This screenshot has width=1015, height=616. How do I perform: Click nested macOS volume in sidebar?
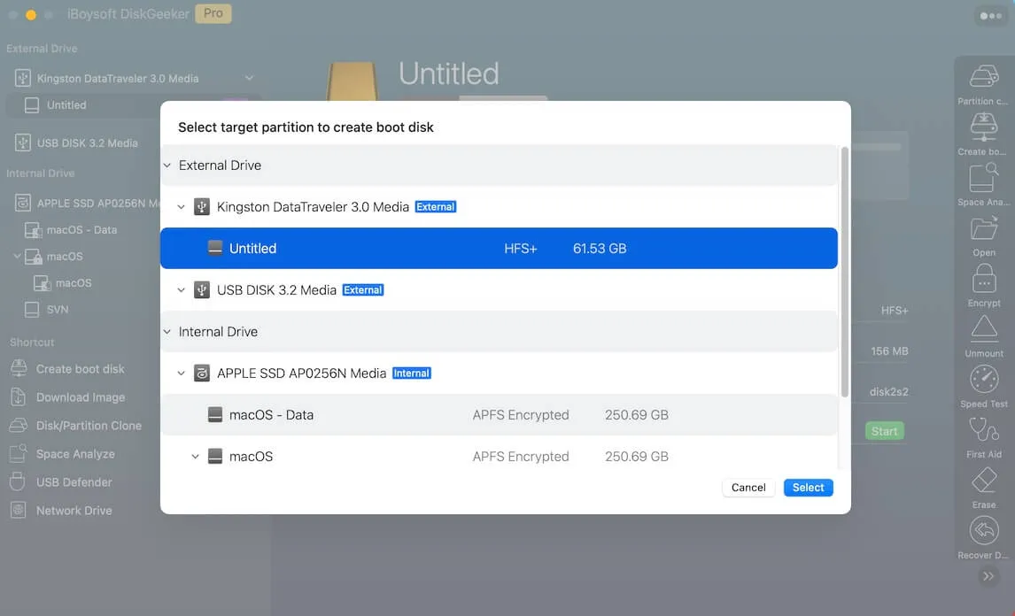(x=74, y=282)
